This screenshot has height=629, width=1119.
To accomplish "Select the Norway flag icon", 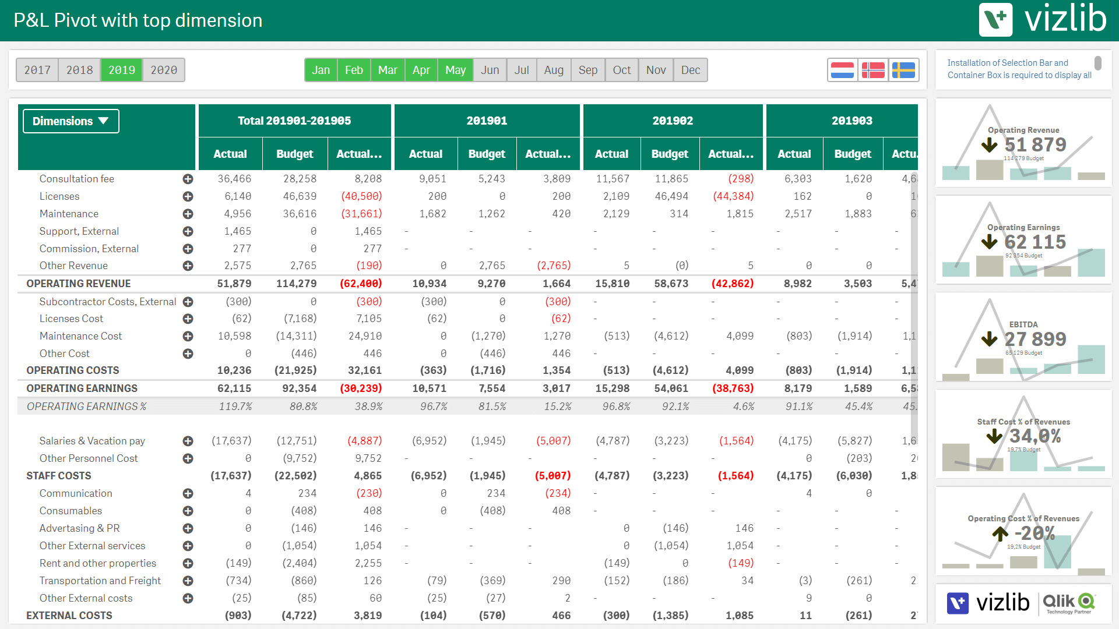I will point(873,70).
